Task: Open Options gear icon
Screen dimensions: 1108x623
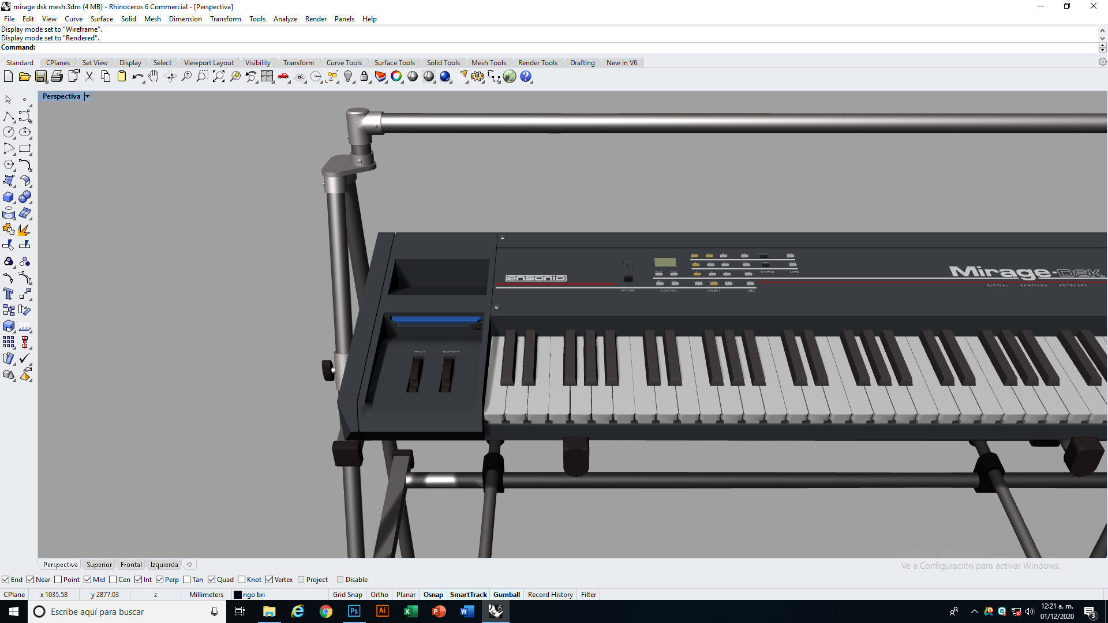Action: [477, 76]
